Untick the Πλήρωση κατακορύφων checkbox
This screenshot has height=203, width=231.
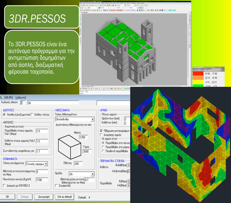(x=101, y=131)
